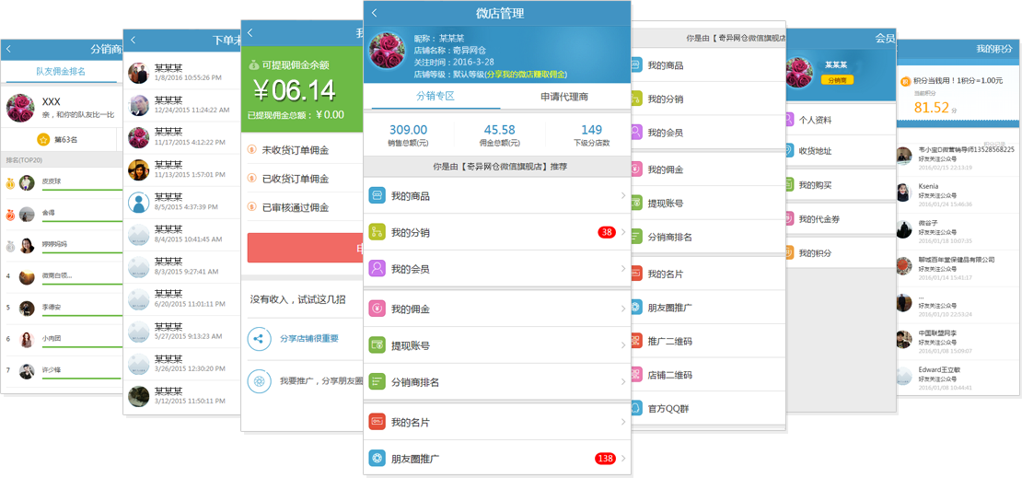The width and height of the screenshot is (1022, 478).
Task: Click the share icon beside 分享店铺很重要
Action: point(260,338)
